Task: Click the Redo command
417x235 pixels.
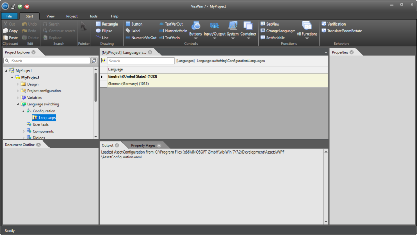Action: tap(29, 31)
